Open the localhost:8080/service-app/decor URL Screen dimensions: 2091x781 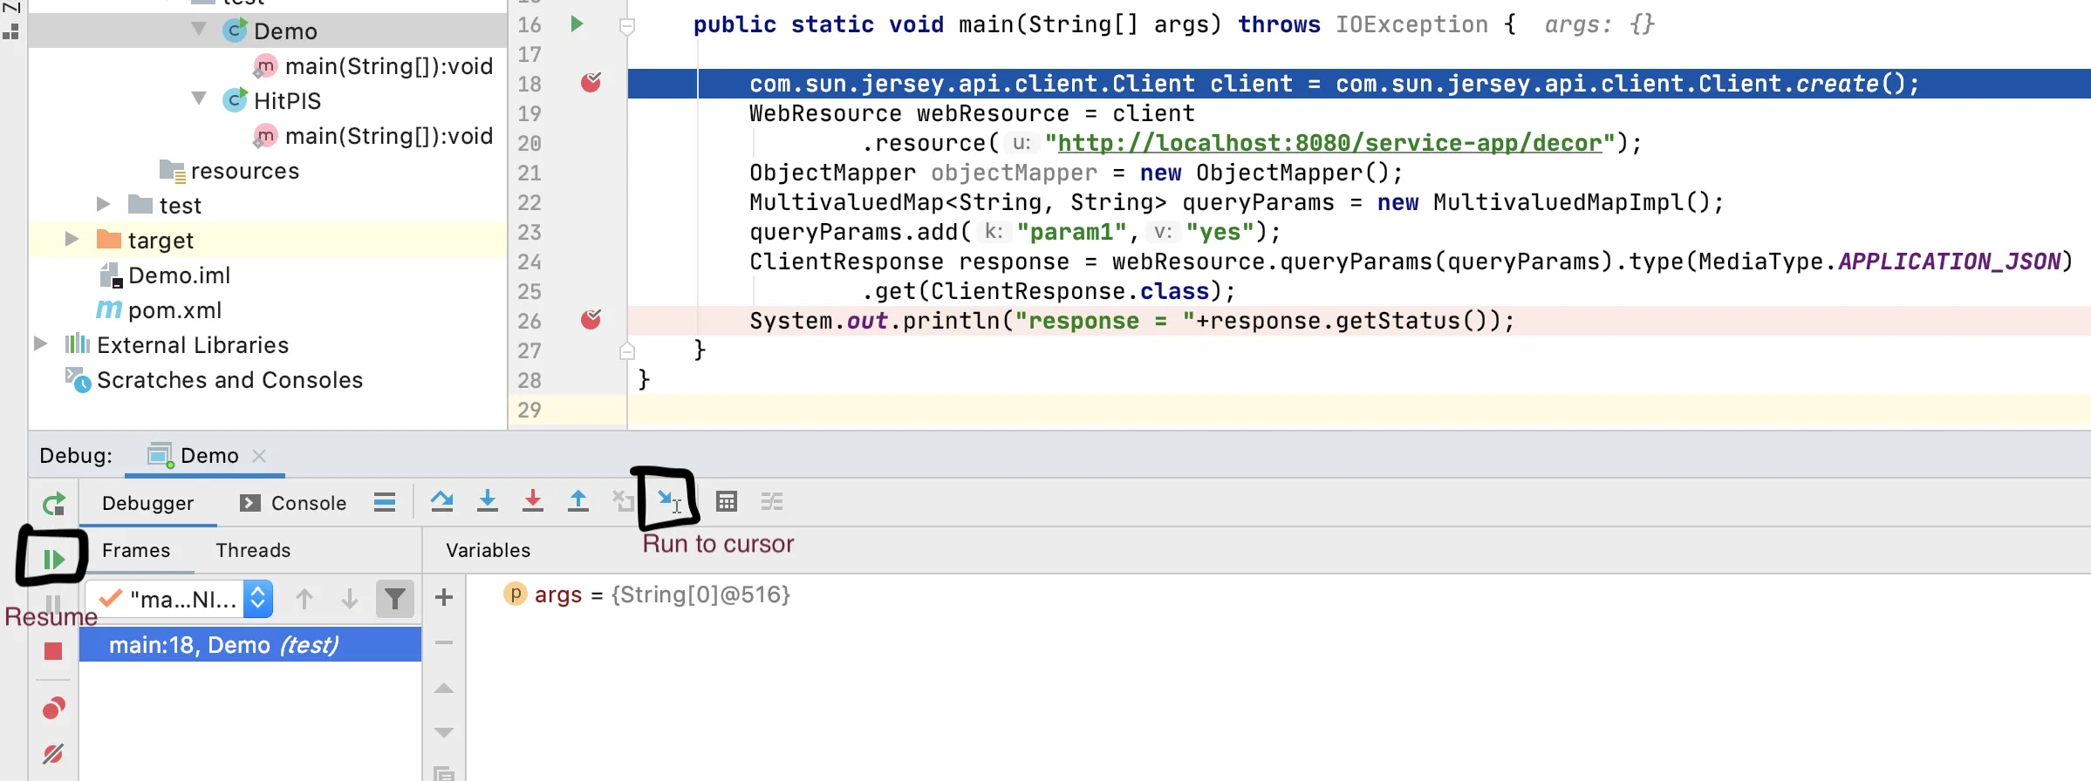tap(1330, 143)
